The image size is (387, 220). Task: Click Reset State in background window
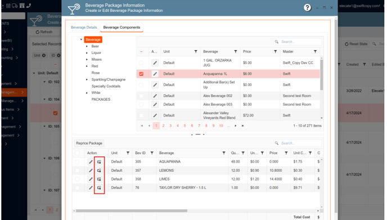pos(356,44)
